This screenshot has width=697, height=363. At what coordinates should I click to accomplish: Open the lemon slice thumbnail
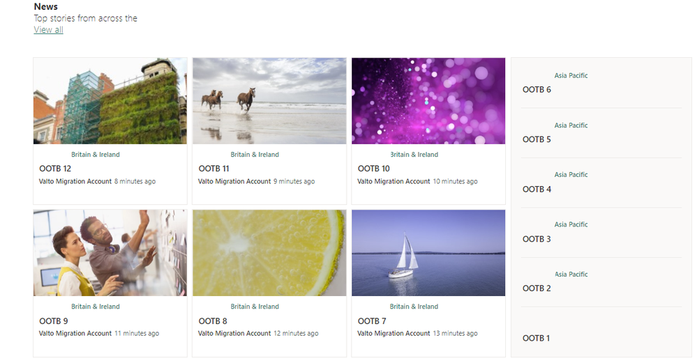269,253
